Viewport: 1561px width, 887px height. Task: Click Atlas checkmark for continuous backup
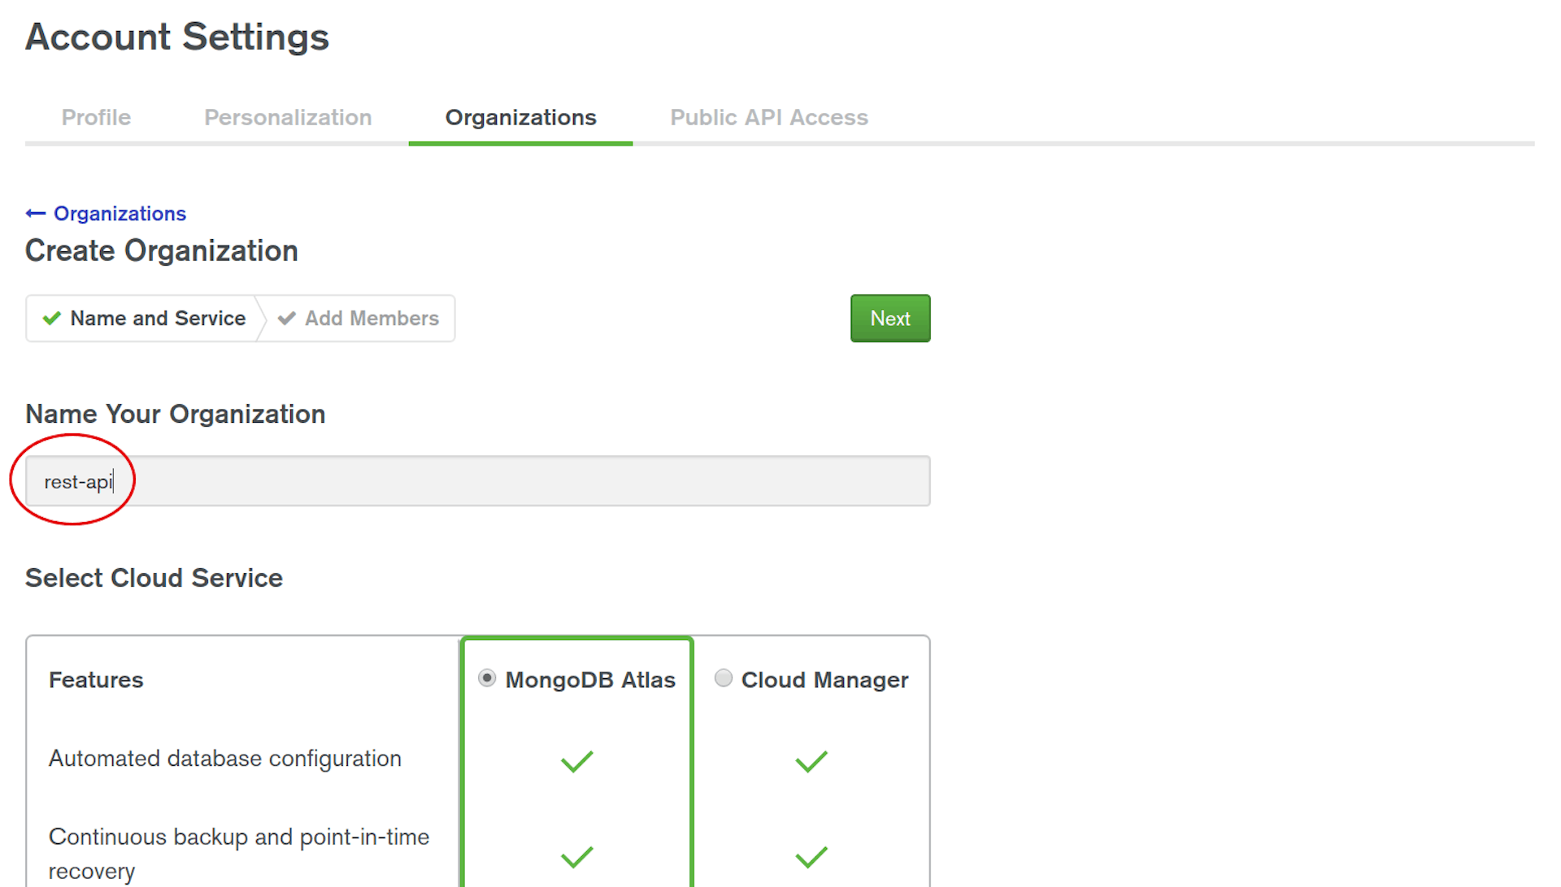coord(576,856)
